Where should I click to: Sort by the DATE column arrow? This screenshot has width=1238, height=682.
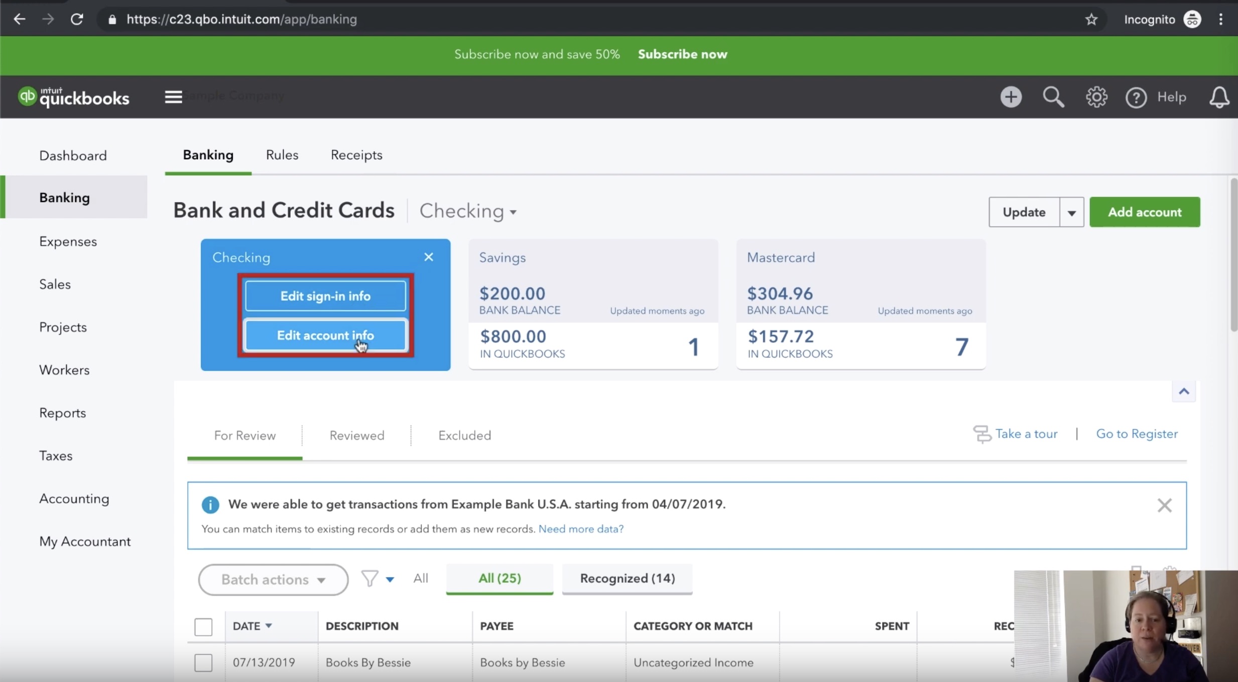click(269, 626)
